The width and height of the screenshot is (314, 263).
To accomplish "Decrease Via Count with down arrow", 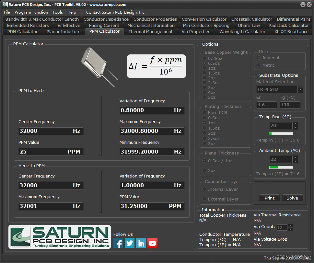I will click(290, 229).
